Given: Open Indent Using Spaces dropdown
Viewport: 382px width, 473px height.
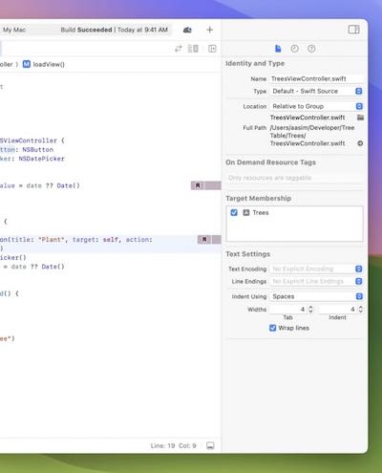Looking at the screenshot, I should (x=316, y=296).
